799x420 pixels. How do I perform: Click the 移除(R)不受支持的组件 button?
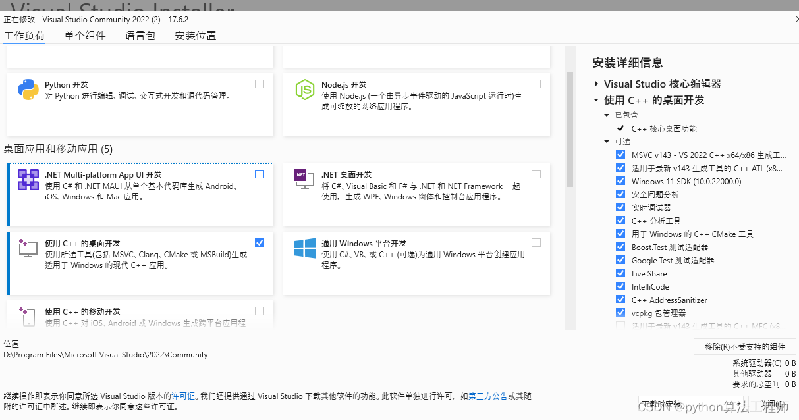click(745, 346)
